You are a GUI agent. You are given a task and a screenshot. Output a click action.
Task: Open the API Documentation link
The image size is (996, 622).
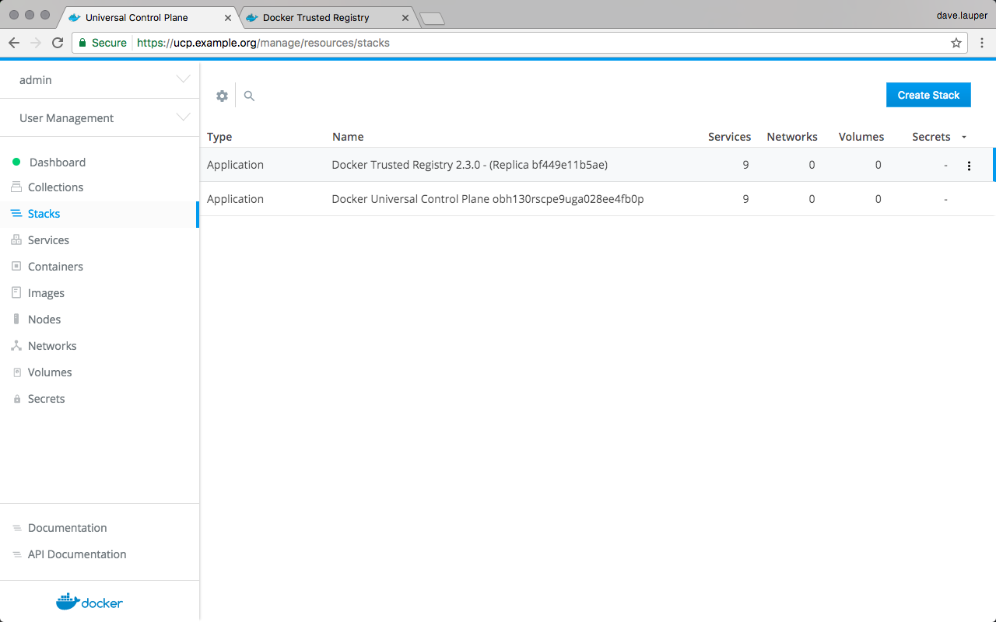click(76, 554)
